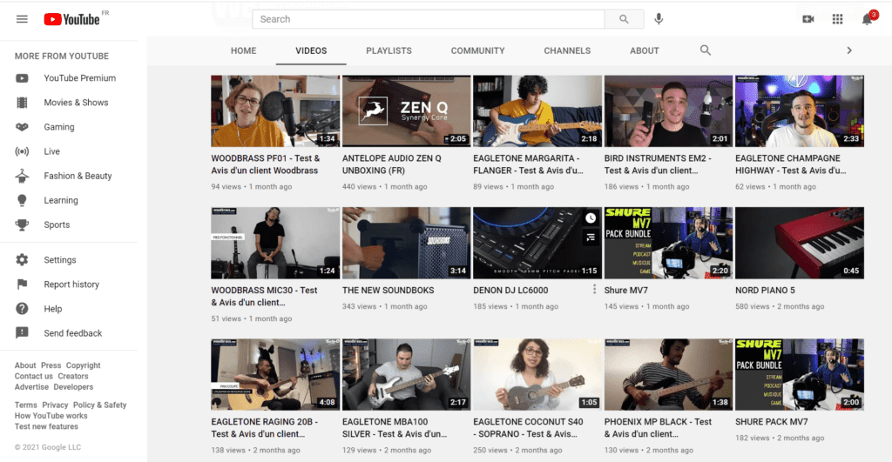Play the BIRD INSTRUMENTS EM2 thumbnail
Image resolution: width=892 pixels, height=462 pixels.
[x=668, y=111]
